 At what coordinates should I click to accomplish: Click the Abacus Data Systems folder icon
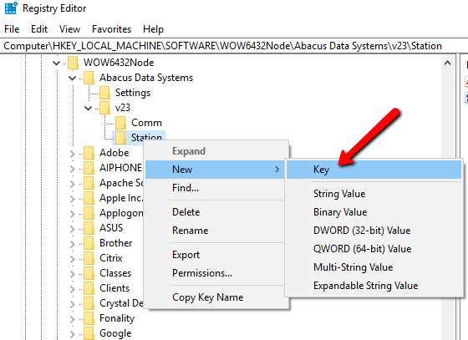pos(89,78)
